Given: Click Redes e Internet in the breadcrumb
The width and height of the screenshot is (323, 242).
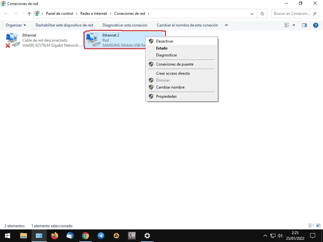Looking at the screenshot, I should (x=93, y=14).
